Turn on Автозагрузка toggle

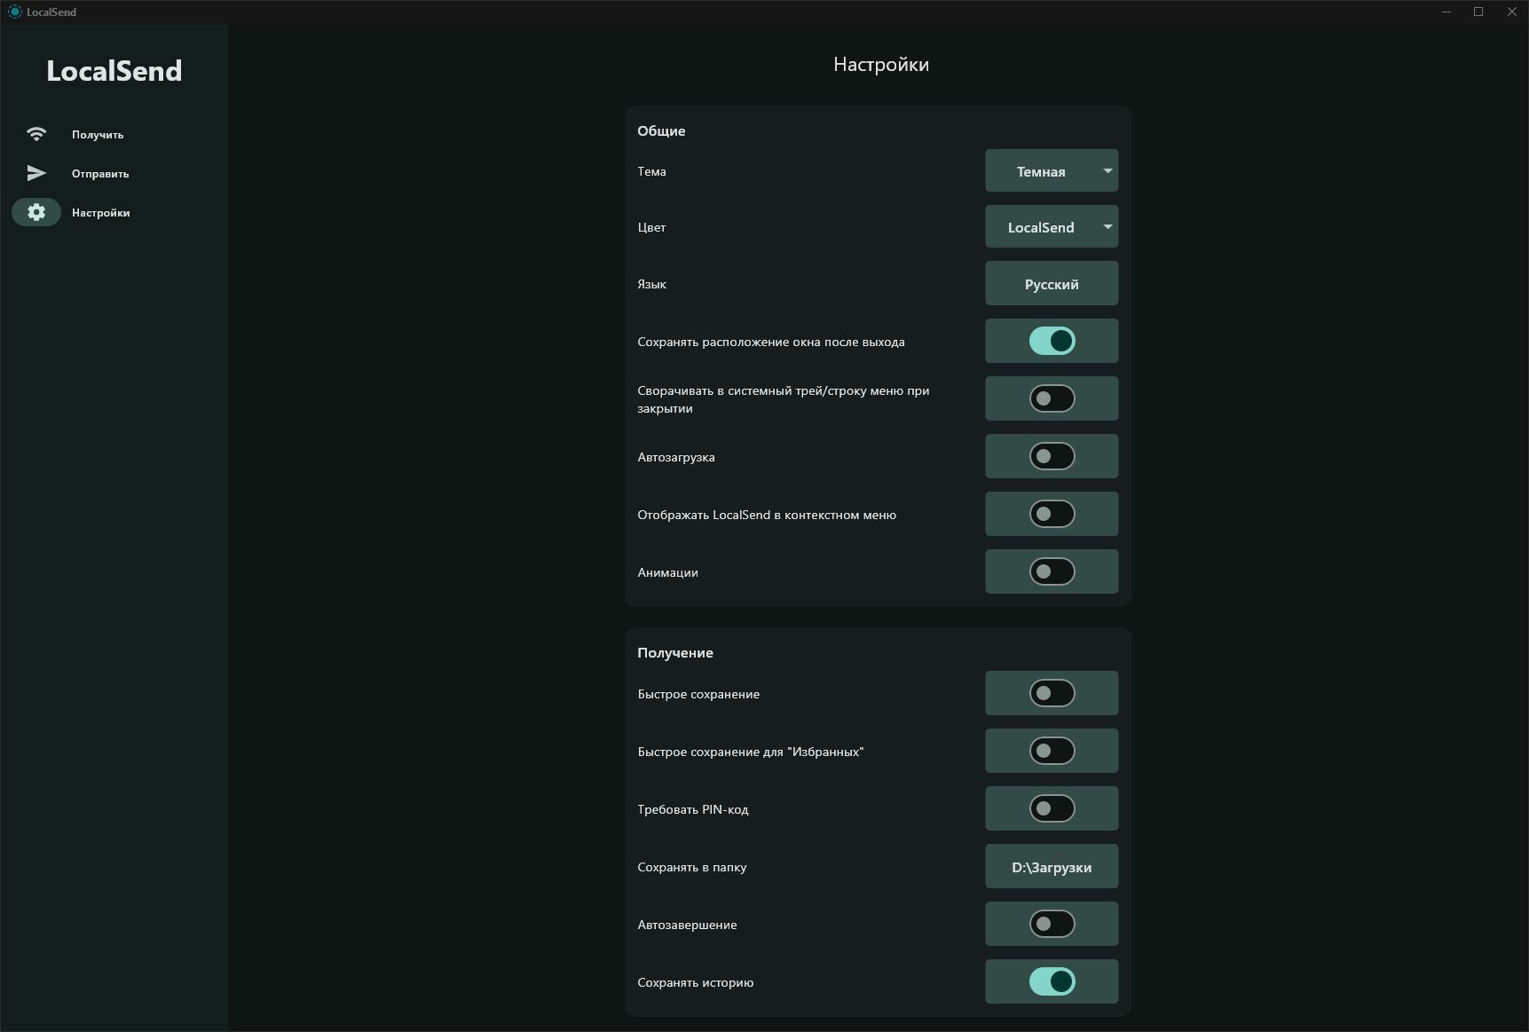pyautogui.click(x=1052, y=456)
